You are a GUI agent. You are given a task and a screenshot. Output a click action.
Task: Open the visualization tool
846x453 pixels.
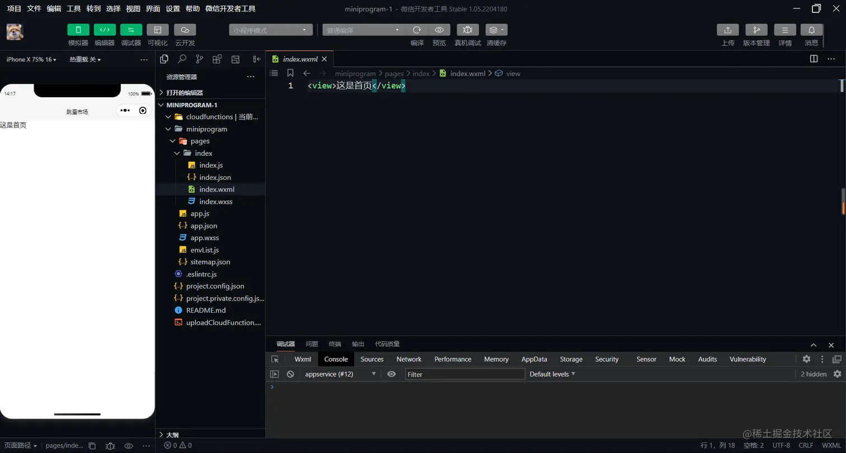pyautogui.click(x=157, y=30)
